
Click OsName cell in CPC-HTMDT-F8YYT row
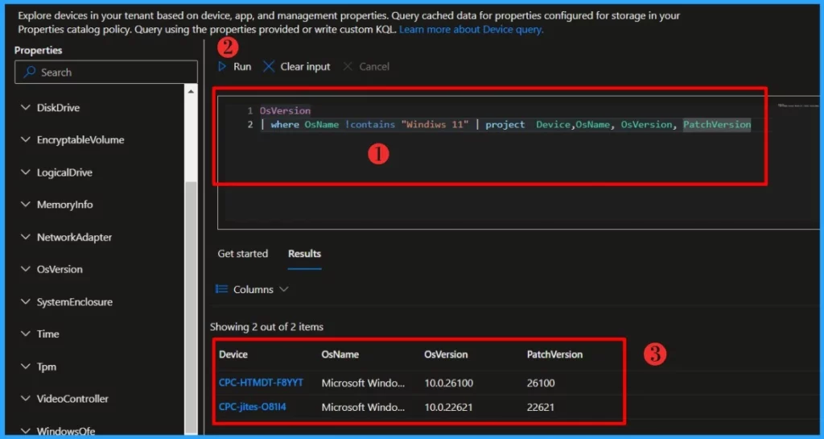point(363,383)
